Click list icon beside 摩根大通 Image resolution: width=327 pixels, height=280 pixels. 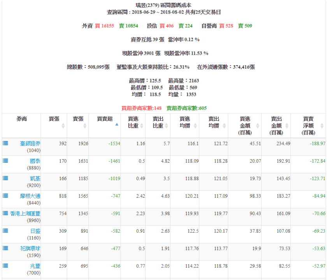[x=5, y=195]
